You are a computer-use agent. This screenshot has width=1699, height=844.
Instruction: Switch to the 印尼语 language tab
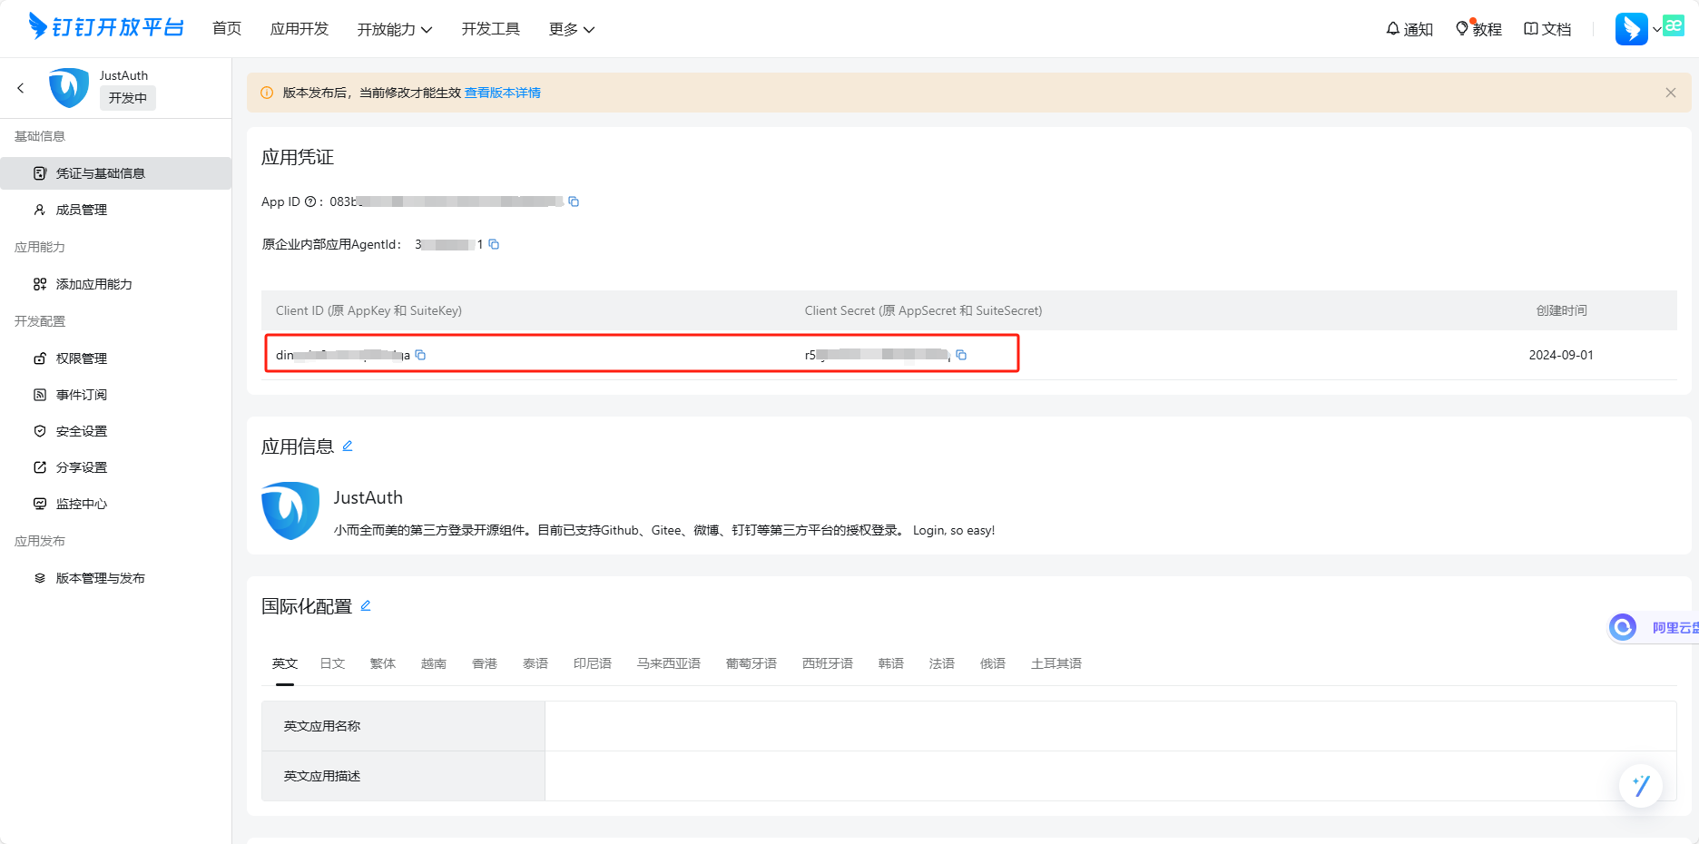[x=593, y=663]
